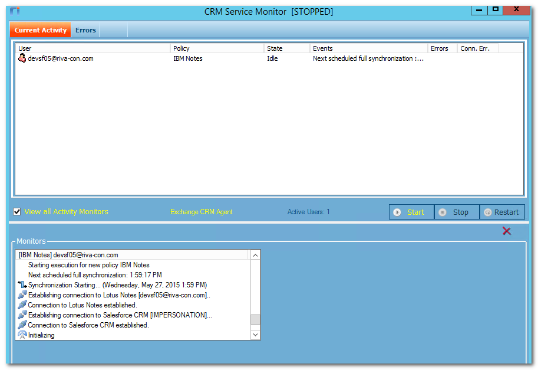538x370 pixels.
Task: Click the Start service button
Action: [x=411, y=212]
